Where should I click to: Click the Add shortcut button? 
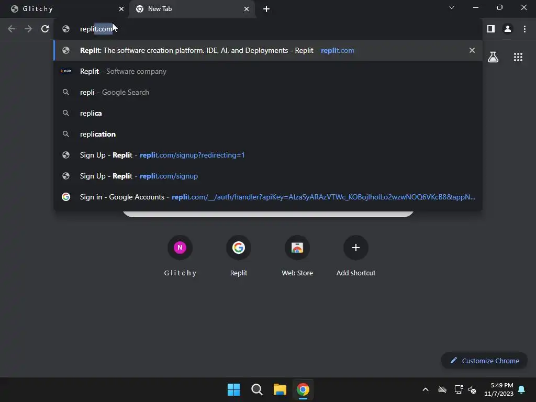tap(356, 255)
